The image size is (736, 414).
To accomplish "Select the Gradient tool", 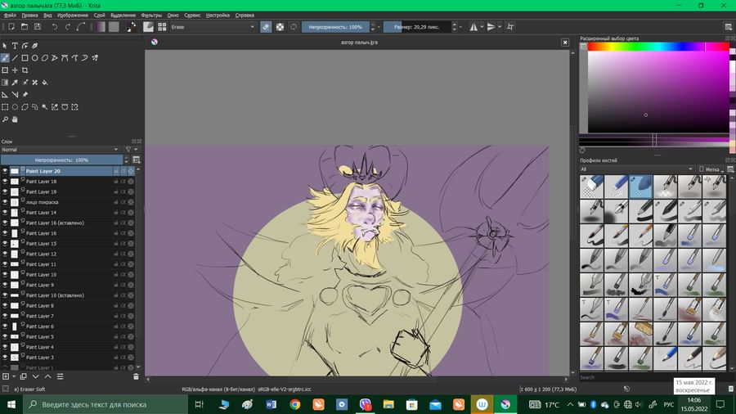I will 5,82.
